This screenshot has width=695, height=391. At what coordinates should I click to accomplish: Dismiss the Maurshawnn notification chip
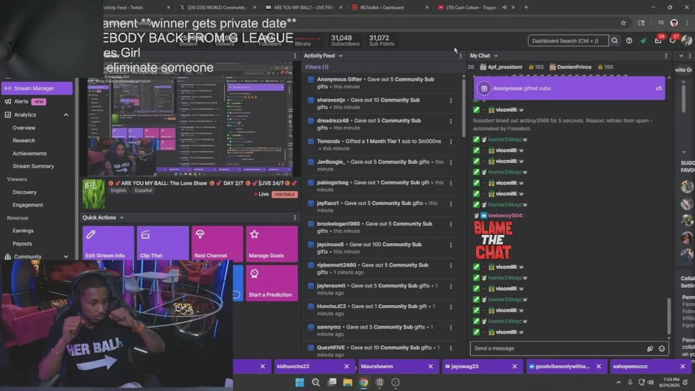pos(431,367)
